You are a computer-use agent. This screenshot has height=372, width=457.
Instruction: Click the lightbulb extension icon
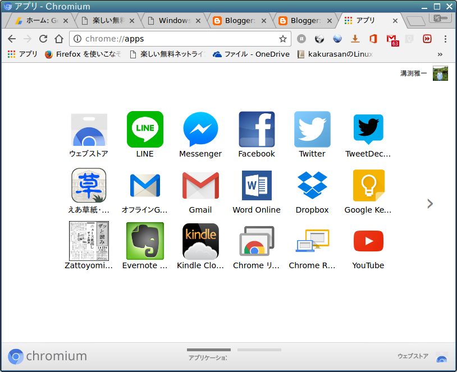click(409, 39)
